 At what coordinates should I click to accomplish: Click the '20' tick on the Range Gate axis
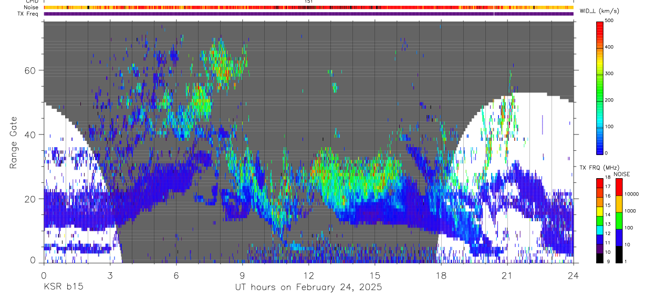(30, 199)
